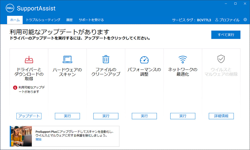Click the red 5 updates badge
This screenshot has width=250, height=150.
point(15,87)
